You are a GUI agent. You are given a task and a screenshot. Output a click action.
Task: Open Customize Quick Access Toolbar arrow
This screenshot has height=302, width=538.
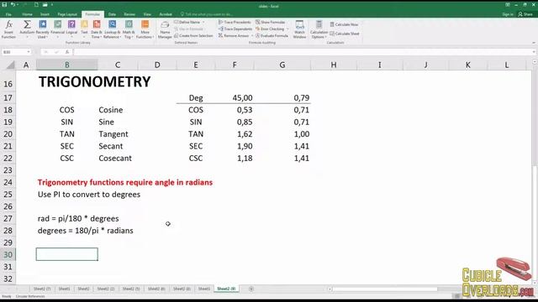pos(52,5)
